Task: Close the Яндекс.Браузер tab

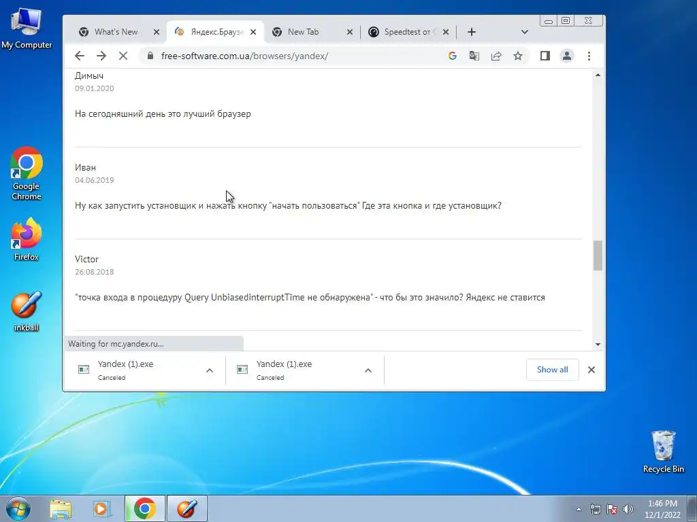Action: [253, 32]
